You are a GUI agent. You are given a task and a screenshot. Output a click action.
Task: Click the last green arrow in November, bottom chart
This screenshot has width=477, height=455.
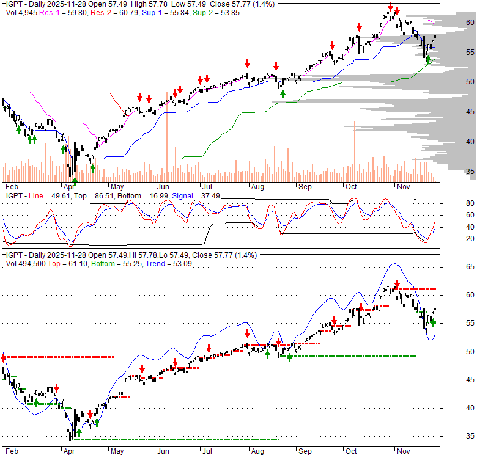[433, 323]
